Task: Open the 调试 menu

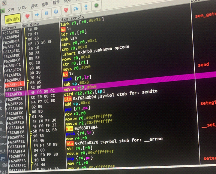Action: click(x=34, y=6)
